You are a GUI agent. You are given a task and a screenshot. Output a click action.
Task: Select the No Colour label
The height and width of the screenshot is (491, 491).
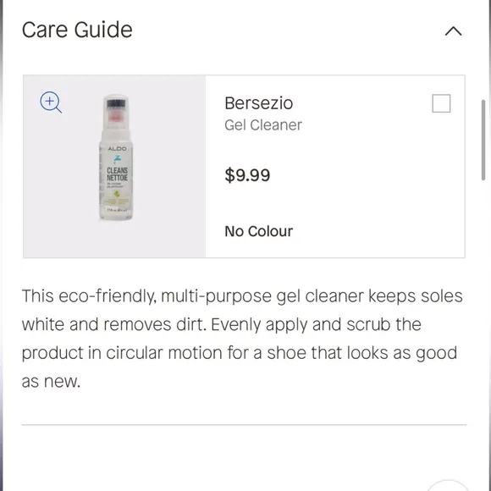pyautogui.click(x=259, y=231)
